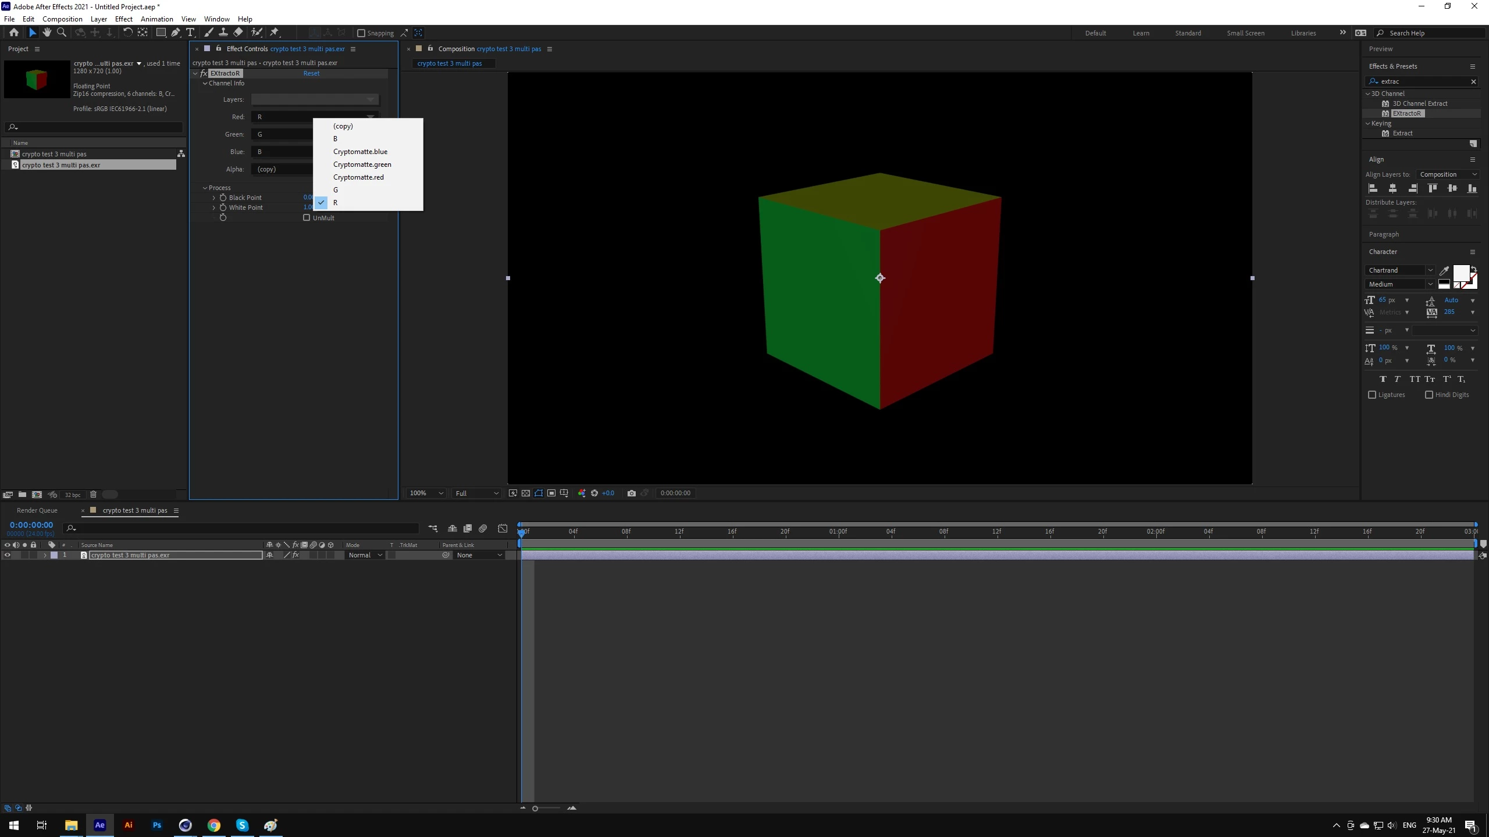The image size is (1489, 837).
Task: Select the Type tool
Action: pos(190,33)
